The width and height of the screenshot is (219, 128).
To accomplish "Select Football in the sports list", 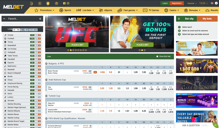I will [x=11, y=39].
